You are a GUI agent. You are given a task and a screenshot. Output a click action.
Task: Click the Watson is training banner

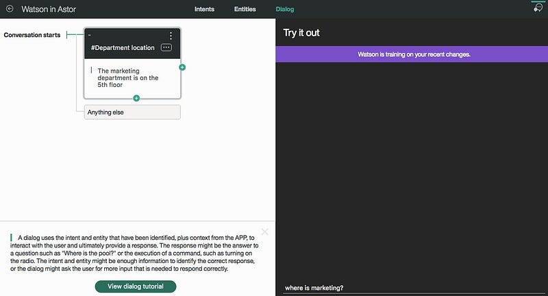click(x=412, y=54)
